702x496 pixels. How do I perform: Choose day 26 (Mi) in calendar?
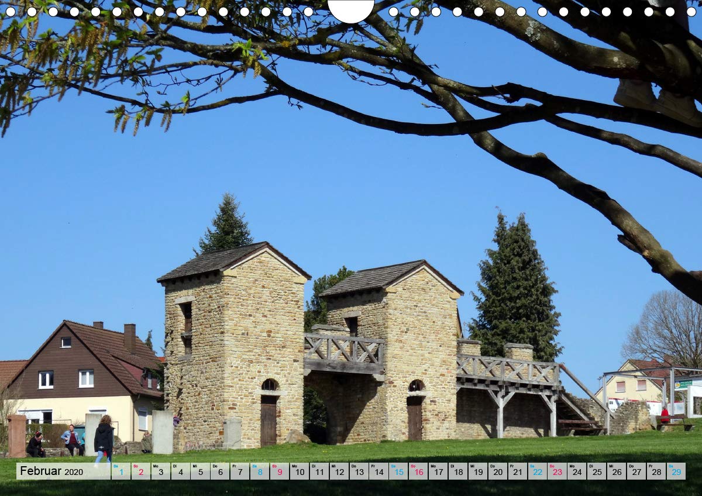[616, 471]
